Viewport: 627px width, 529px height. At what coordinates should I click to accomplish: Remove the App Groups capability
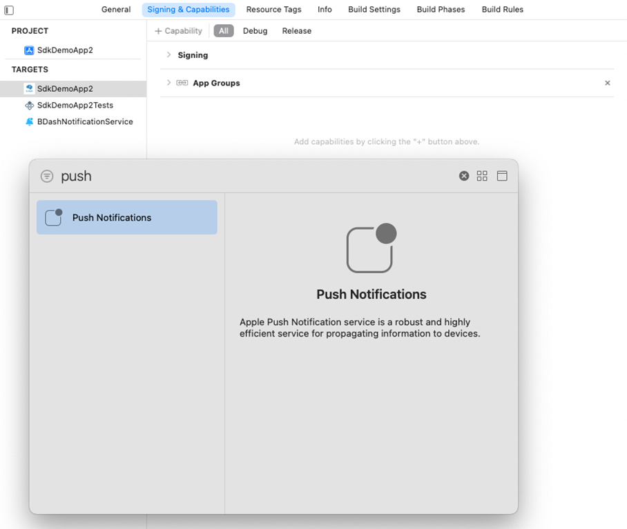[x=608, y=83]
